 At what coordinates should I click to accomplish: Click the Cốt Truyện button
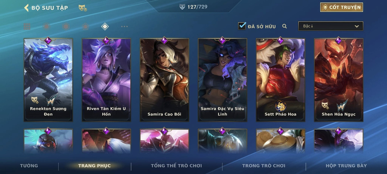pyautogui.click(x=342, y=7)
